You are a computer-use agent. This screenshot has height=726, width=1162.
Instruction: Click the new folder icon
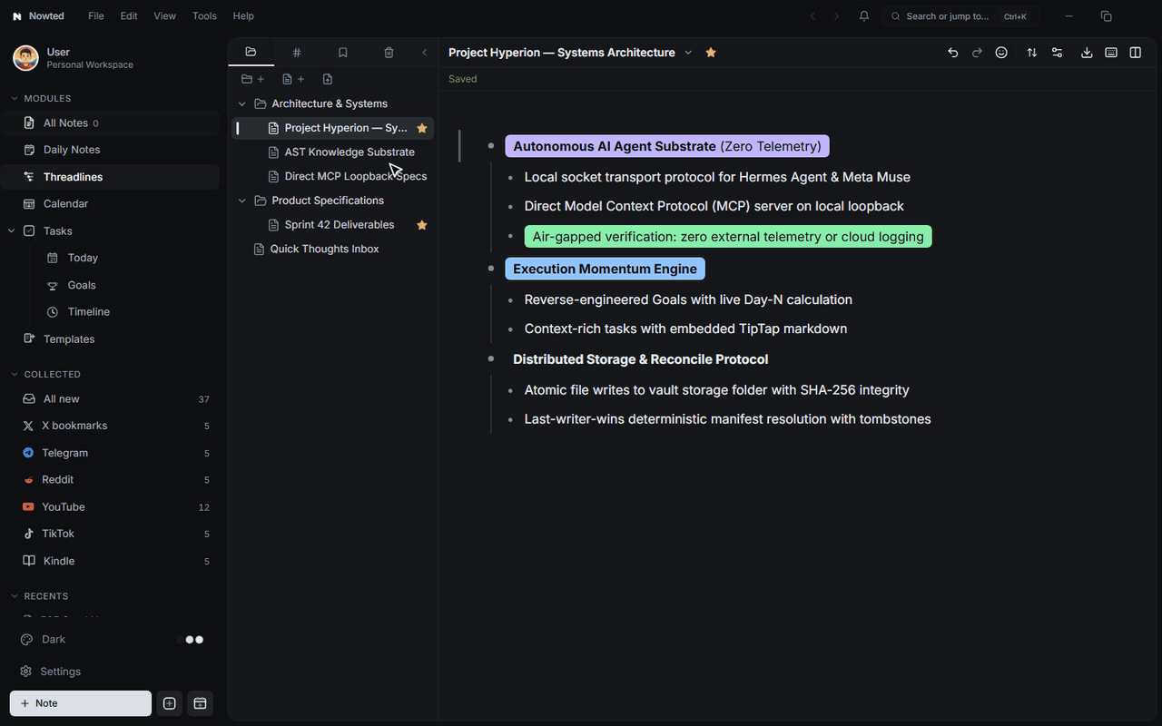[252, 79]
